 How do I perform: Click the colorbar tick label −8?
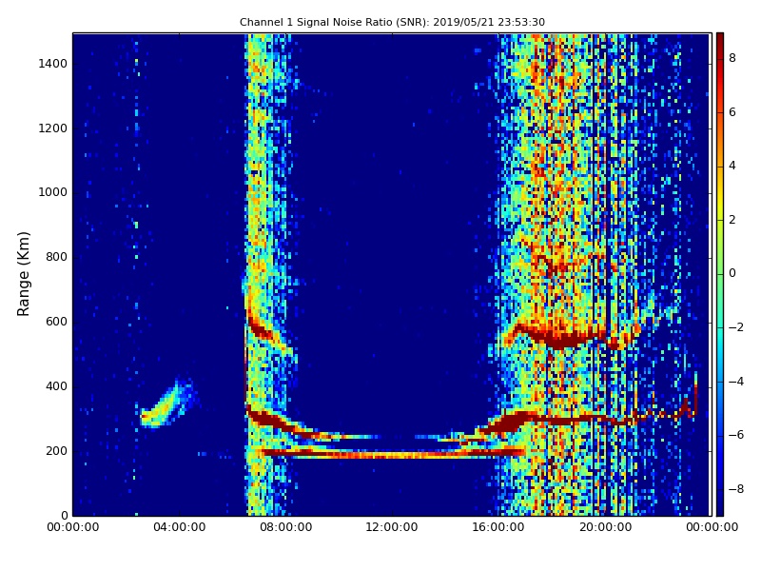tap(736, 489)
